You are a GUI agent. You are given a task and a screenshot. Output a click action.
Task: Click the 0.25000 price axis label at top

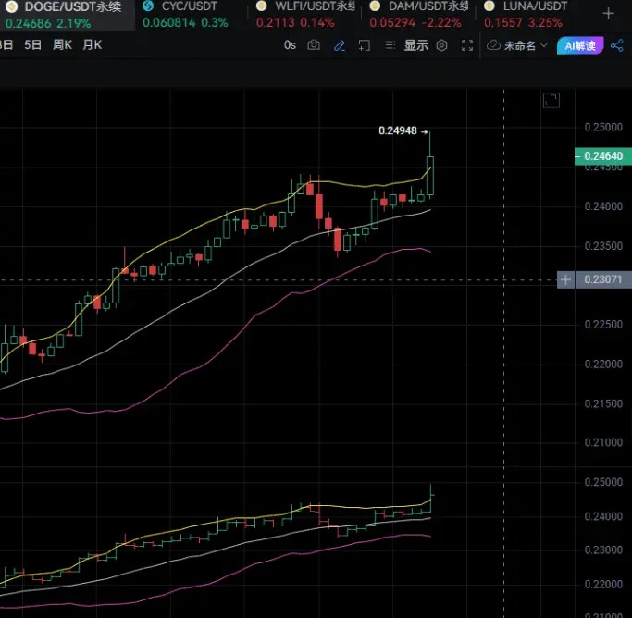[x=603, y=128]
